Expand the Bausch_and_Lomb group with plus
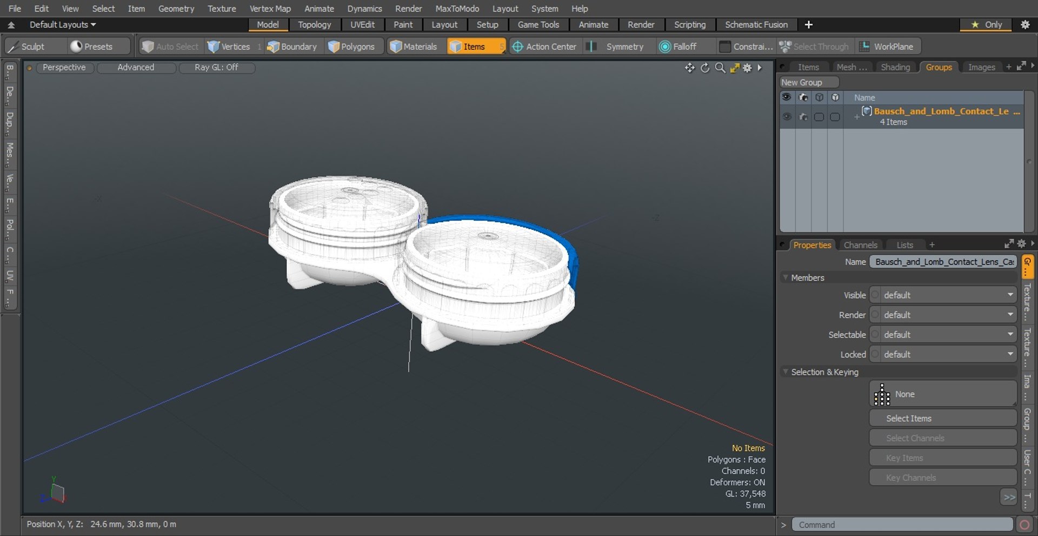The width and height of the screenshot is (1038, 536). coord(856,117)
